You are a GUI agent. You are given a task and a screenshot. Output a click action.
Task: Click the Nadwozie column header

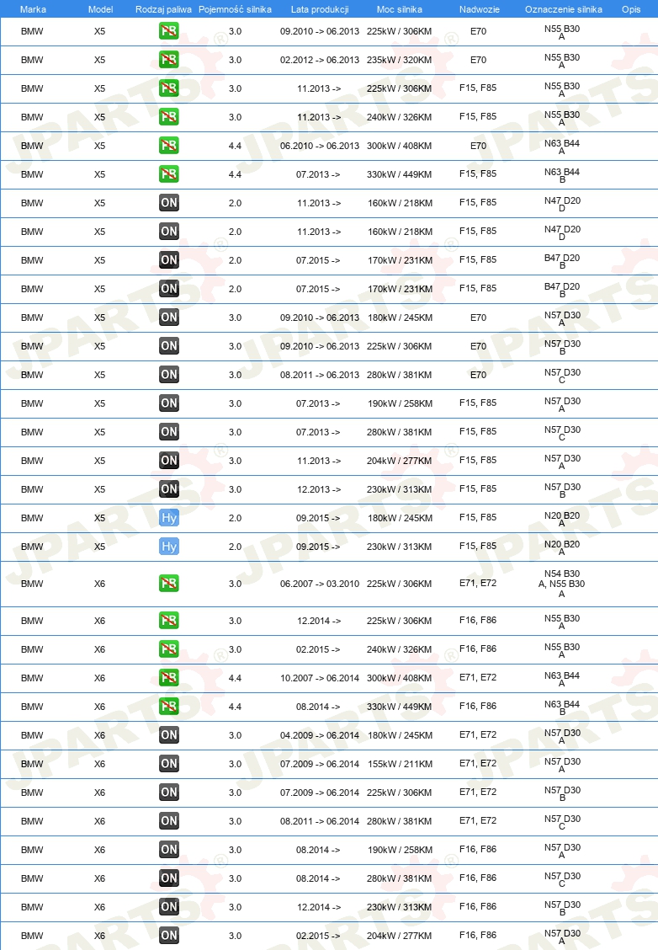480,9
